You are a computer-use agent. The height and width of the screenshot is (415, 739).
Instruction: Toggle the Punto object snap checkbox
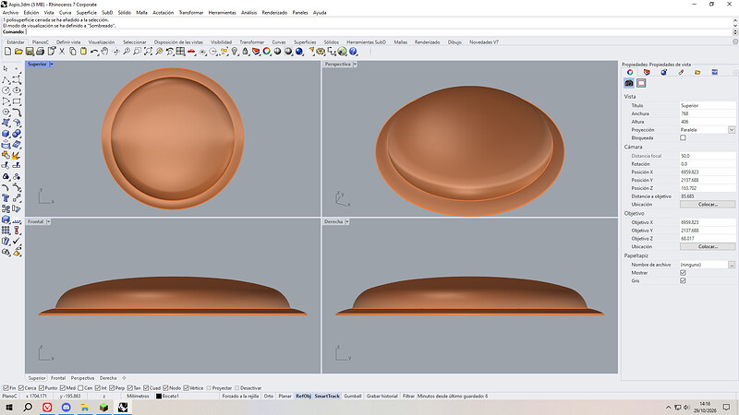tap(42, 388)
